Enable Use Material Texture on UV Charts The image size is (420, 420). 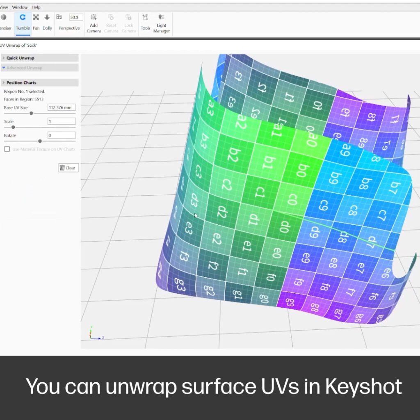tap(7, 149)
